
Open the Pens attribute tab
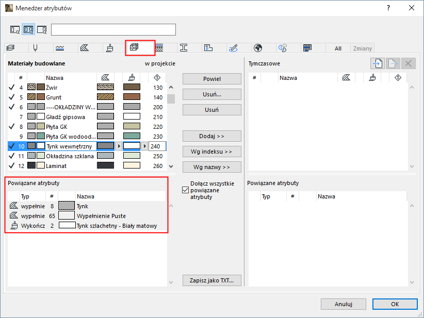coord(35,48)
